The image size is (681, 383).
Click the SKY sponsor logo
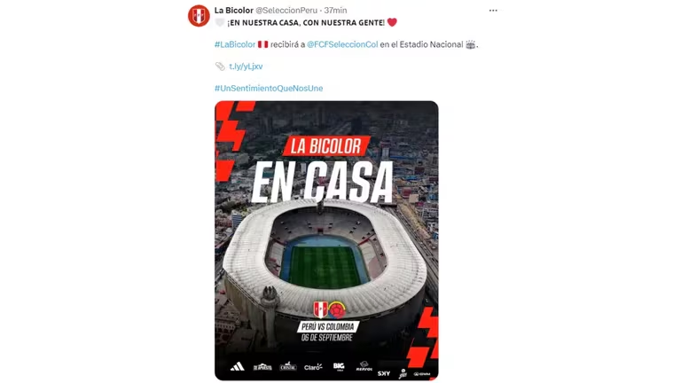pos(384,373)
